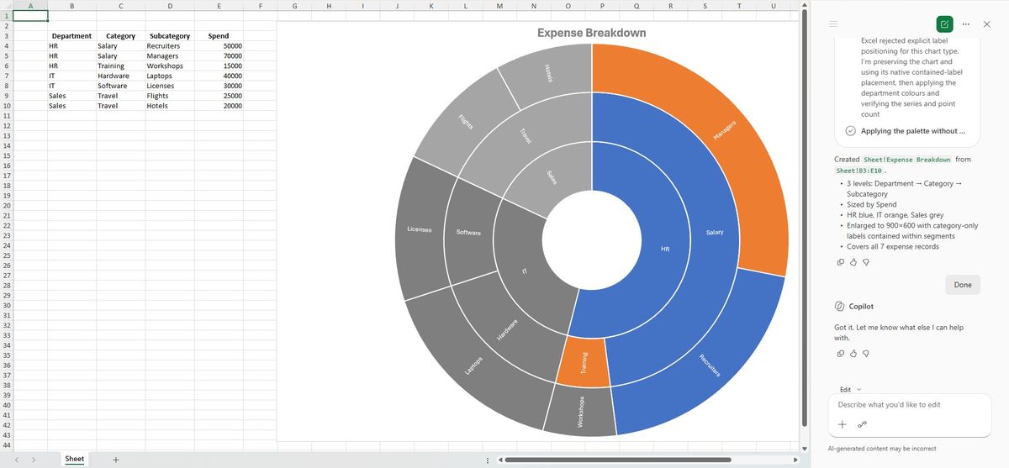Select the cell with value 70000
The width and height of the screenshot is (1009, 468).
point(219,56)
